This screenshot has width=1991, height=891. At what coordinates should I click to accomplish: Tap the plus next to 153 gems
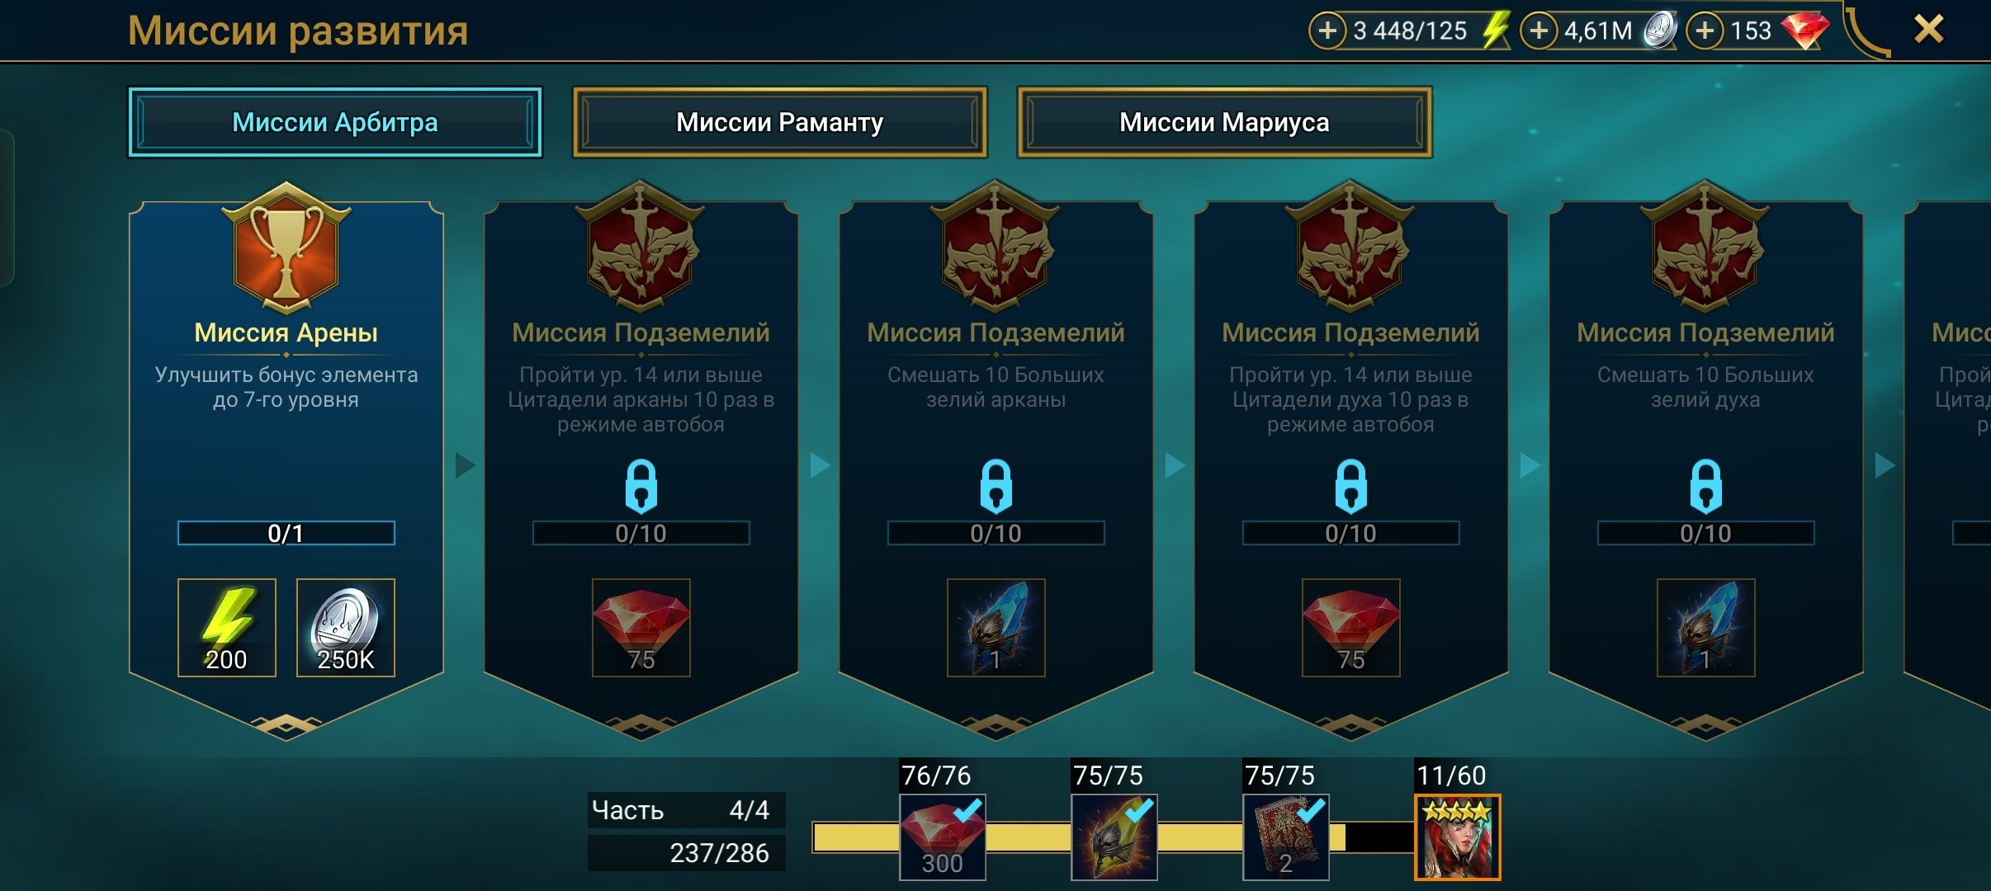[1704, 31]
